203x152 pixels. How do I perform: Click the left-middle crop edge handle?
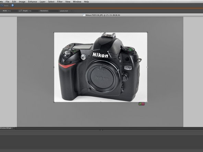pyautogui.click(x=54, y=67)
